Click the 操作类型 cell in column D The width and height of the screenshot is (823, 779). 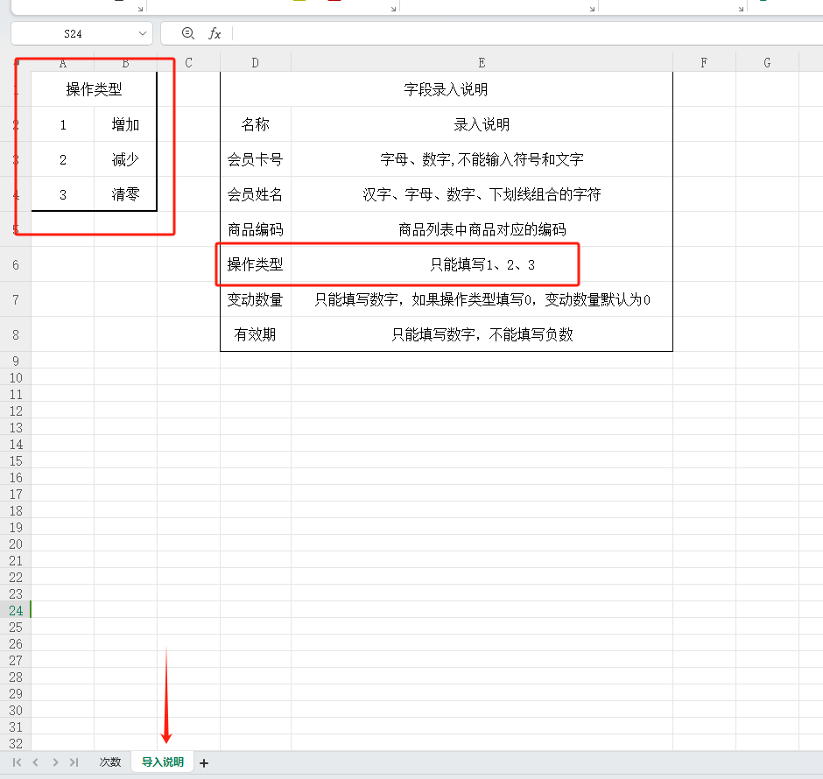255,263
